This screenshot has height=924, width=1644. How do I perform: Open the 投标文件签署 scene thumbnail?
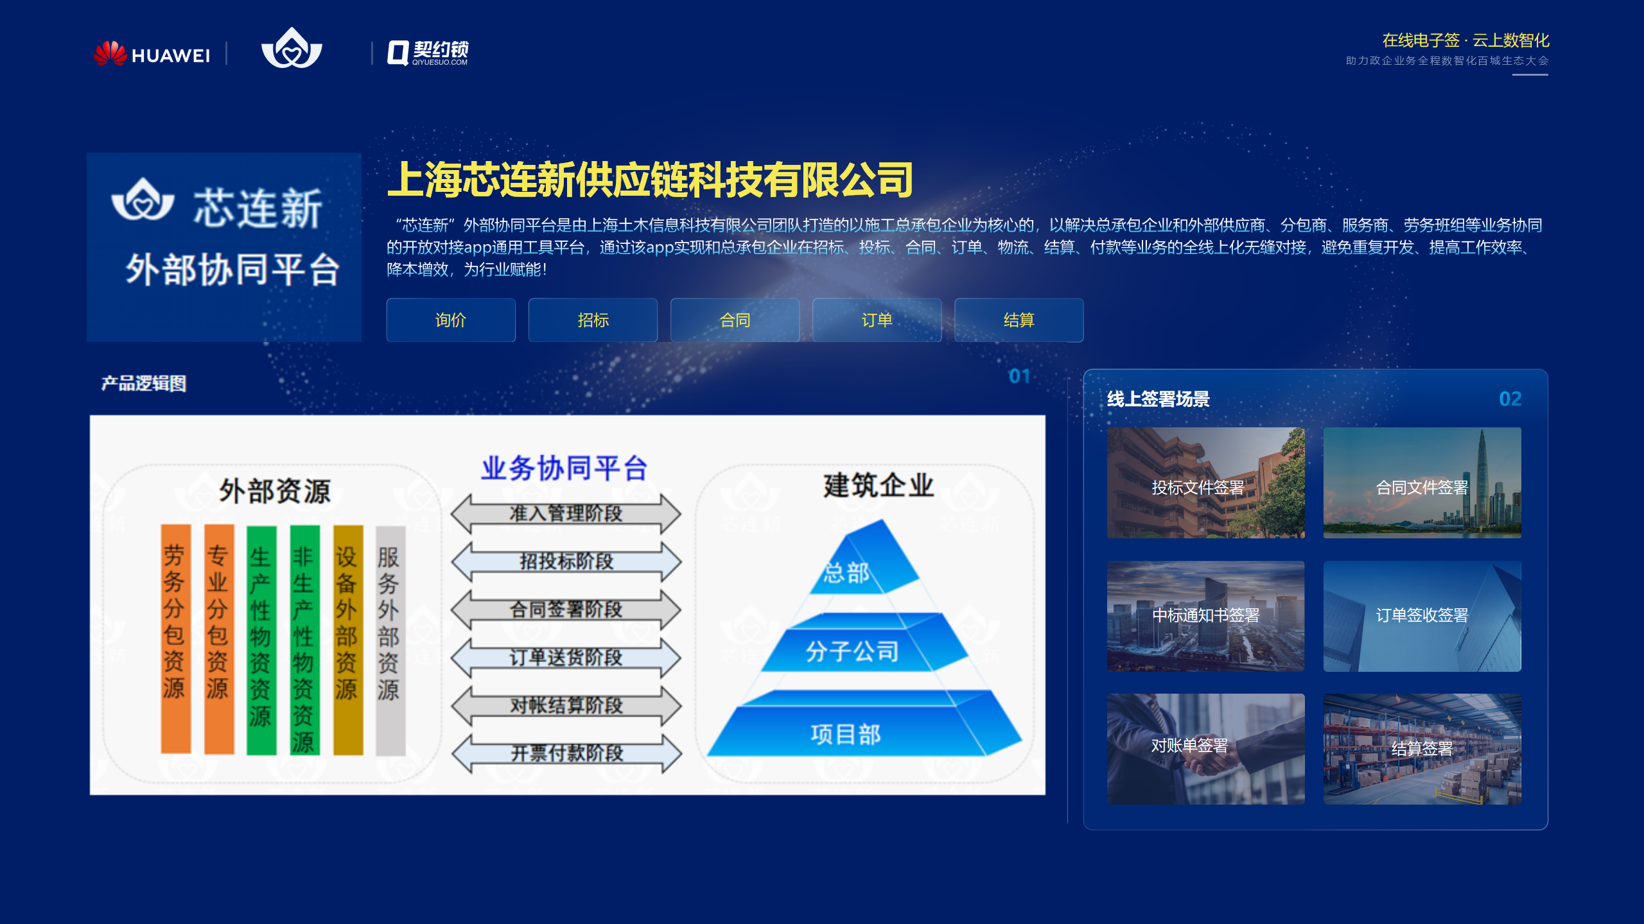[x=1205, y=483]
